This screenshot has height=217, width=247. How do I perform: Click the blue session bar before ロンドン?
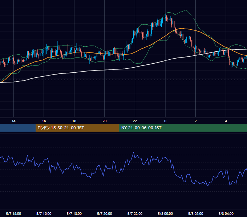[18, 128]
